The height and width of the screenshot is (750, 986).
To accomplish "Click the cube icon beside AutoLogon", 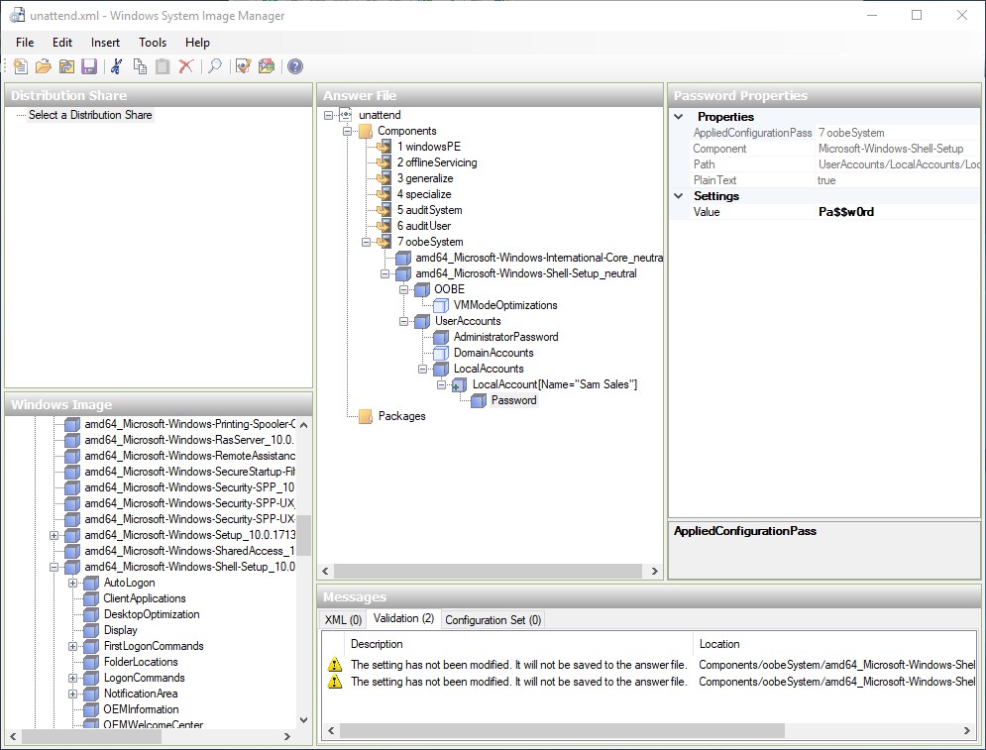I will [91, 583].
